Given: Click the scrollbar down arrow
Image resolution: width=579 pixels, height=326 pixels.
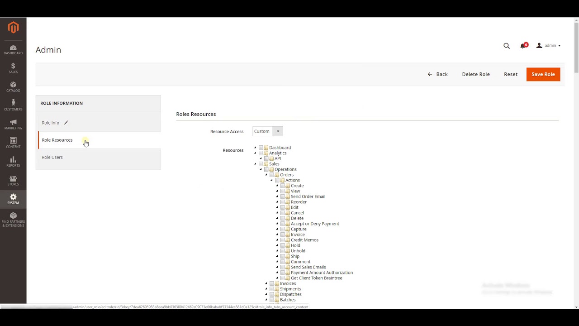Looking at the screenshot, I should point(576,307).
